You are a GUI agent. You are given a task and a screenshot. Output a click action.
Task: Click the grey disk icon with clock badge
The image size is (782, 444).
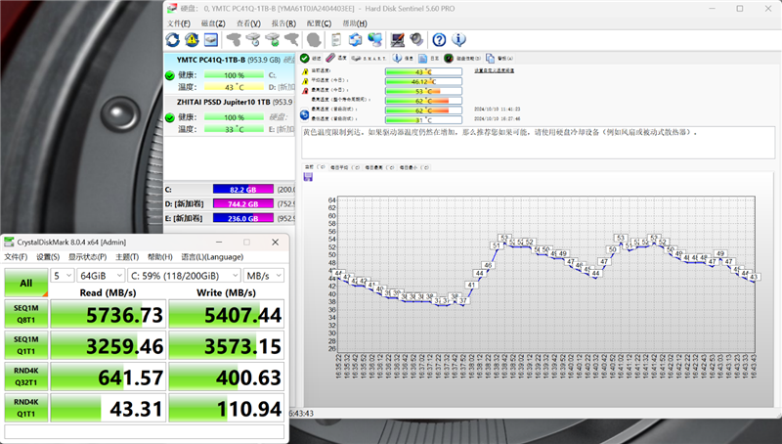253,40
